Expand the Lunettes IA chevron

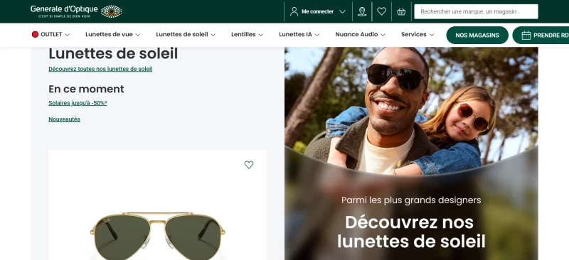pyautogui.click(x=317, y=35)
